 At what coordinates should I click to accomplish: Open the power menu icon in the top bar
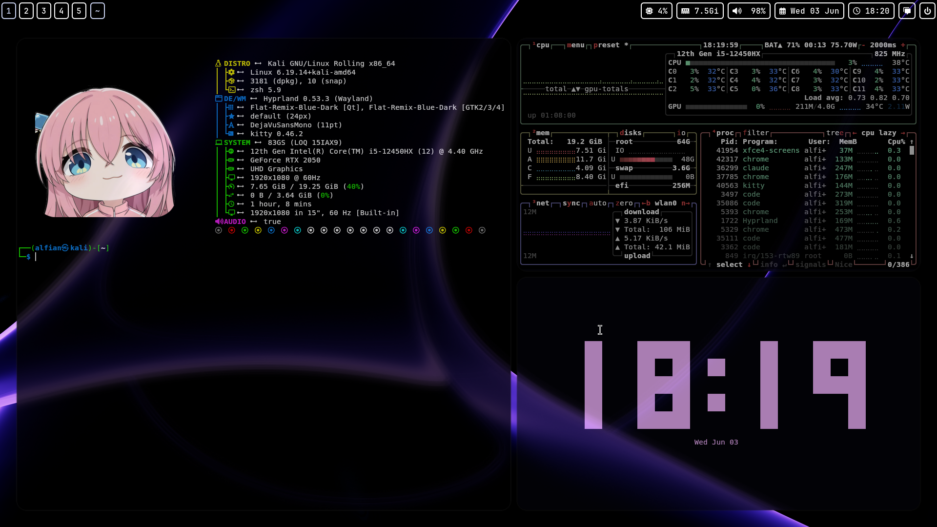pos(927,11)
